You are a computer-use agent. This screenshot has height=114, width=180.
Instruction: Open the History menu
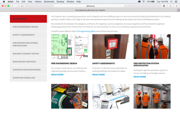(38, 2)
